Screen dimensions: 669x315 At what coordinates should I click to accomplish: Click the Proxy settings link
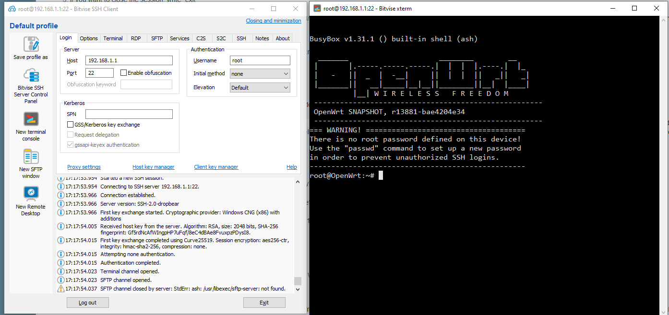pyautogui.click(x=84, y=167)
